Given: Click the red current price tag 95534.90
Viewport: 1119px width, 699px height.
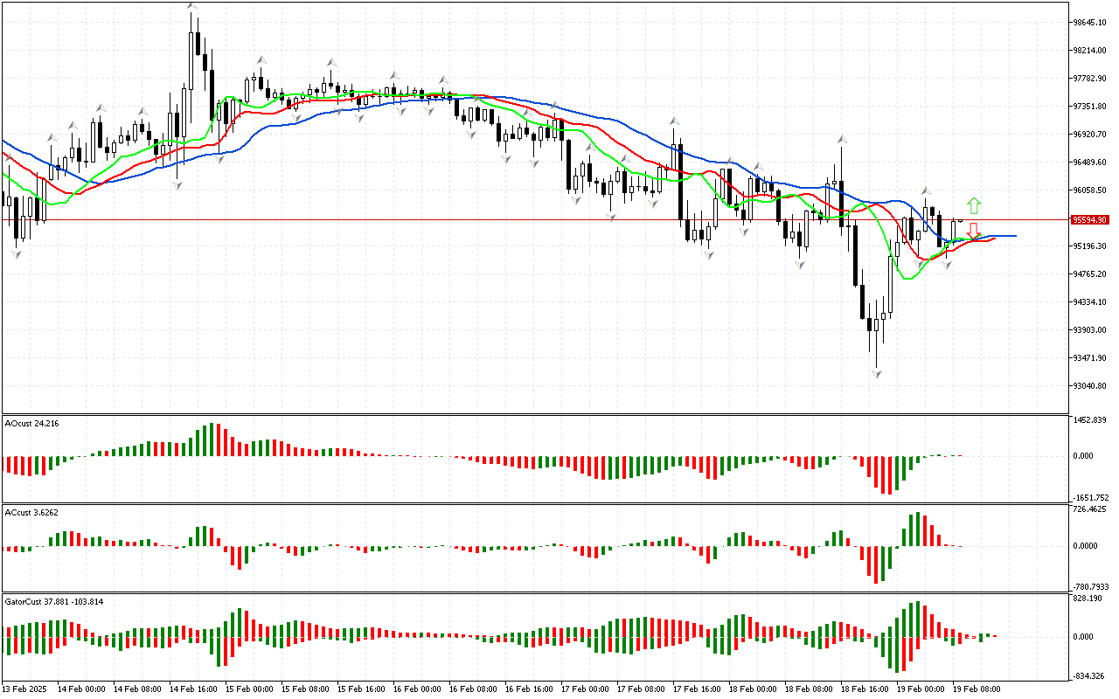Looking at the screenshot, I should coord(1090,220).
